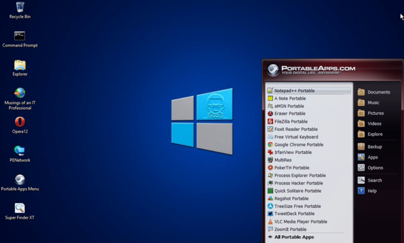Viewport: 404px width, 243px height.
Task: Click the Process Hacker Portable icon
Action: click(x=270, y=183)
